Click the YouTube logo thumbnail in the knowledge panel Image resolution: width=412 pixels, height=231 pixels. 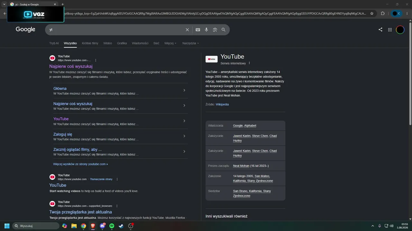[x=211, y=59]
